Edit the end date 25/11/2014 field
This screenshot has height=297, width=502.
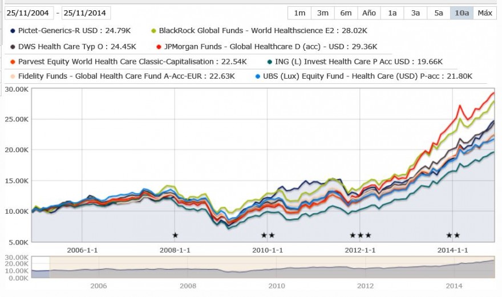[x=86, y=13]
